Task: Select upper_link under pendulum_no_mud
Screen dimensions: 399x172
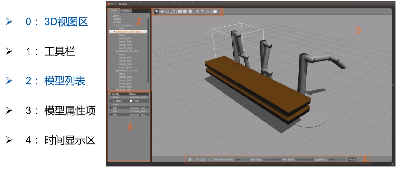Action: pyautogui.click(x=125, y=77)
